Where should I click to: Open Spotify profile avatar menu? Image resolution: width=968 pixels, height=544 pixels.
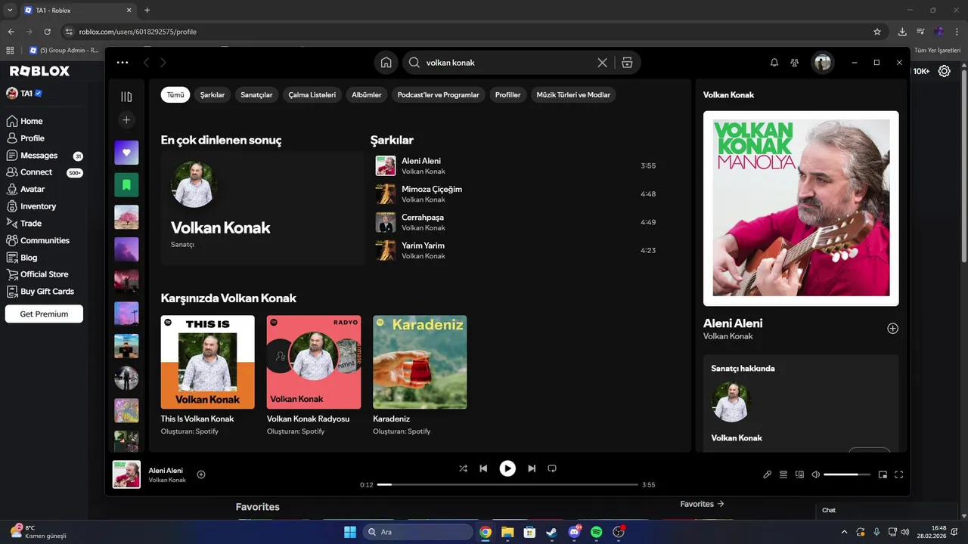[823, 63]
